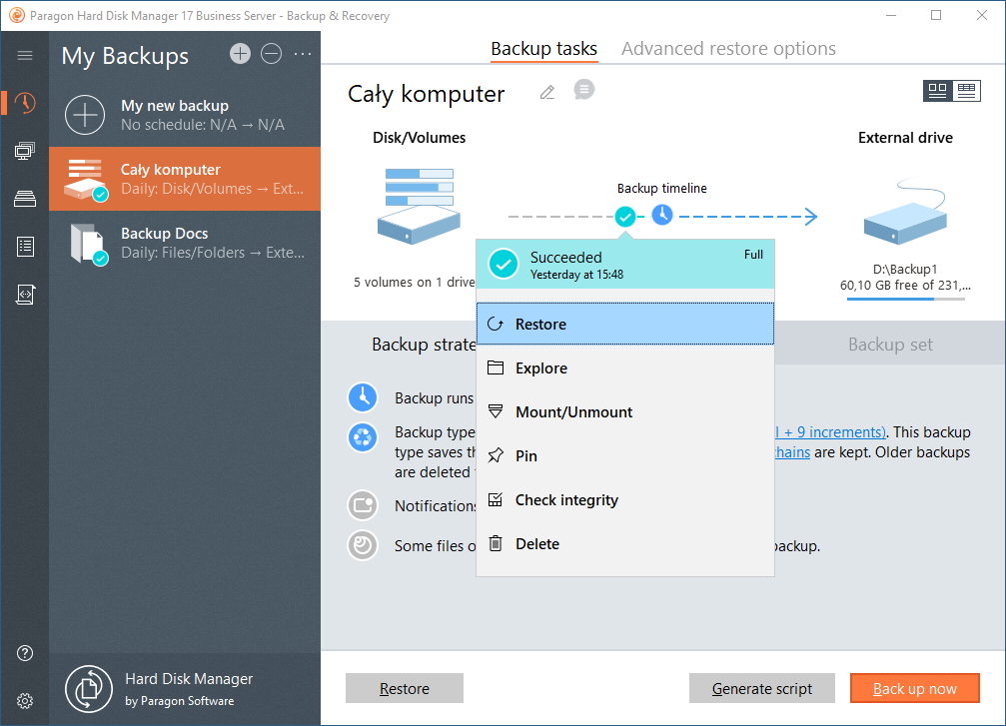Open the list/log icon in the left sidebar

pos(25,247)
